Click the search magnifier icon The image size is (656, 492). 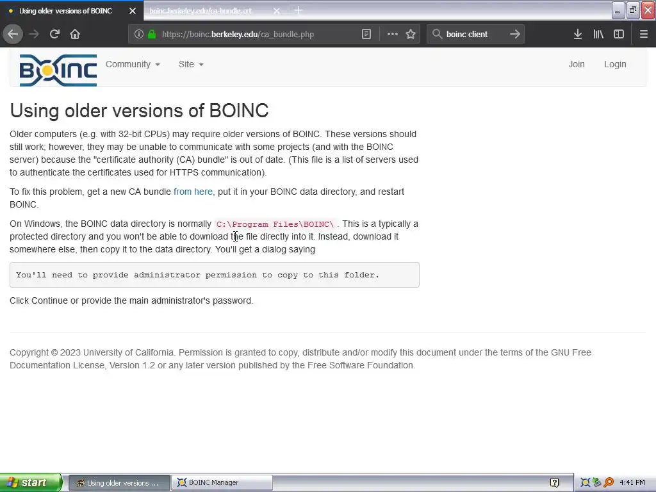[x=437, y=34]
